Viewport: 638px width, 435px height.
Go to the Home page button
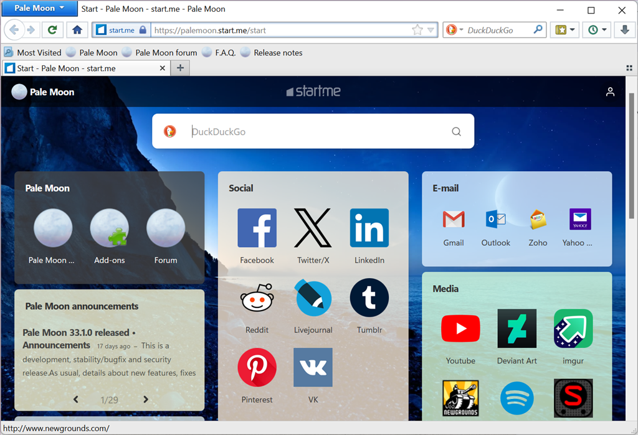77,30
